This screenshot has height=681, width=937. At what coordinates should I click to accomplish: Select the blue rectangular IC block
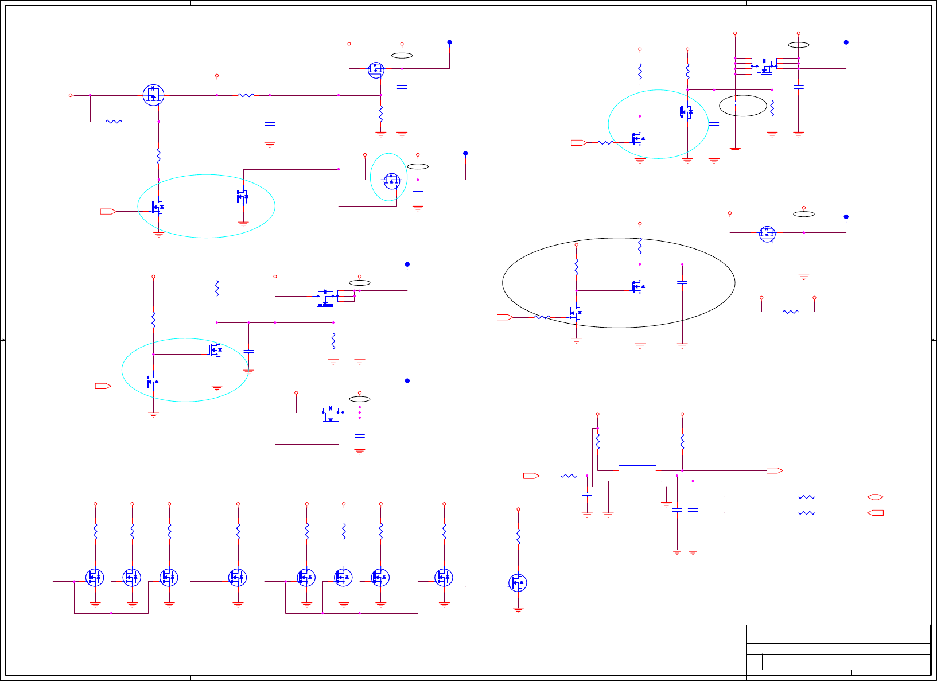637,478
